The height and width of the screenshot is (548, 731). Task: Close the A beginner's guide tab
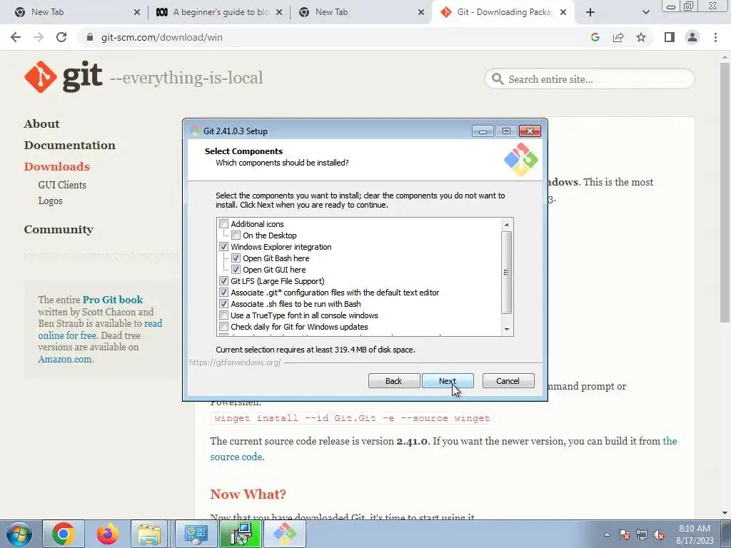click(x=279, y=12)
